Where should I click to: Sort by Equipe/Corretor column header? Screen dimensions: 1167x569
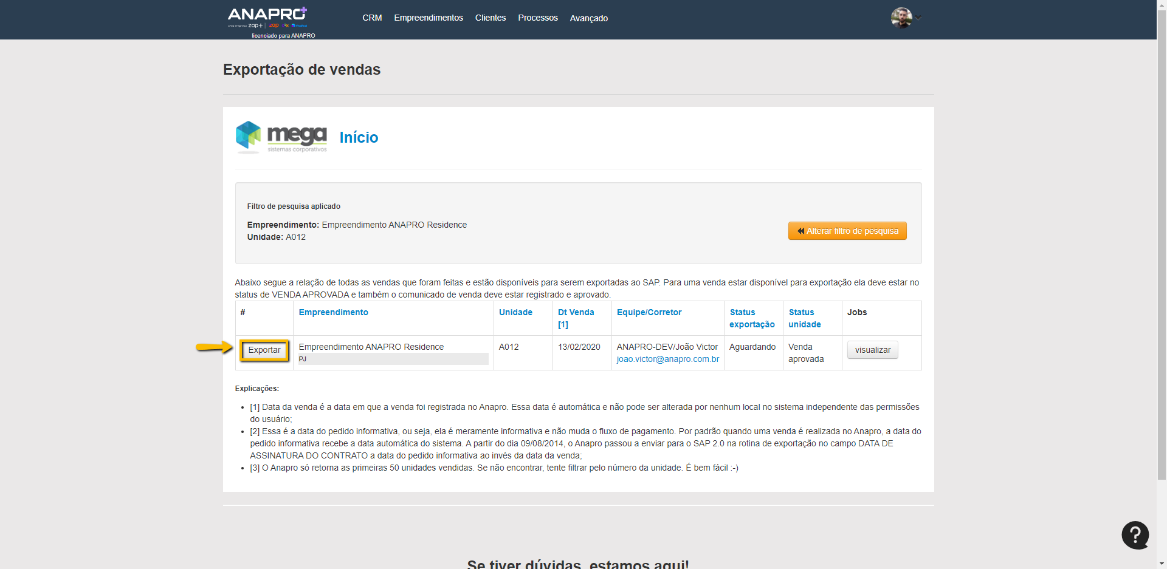pyautogui.click(x=649, y=312)
